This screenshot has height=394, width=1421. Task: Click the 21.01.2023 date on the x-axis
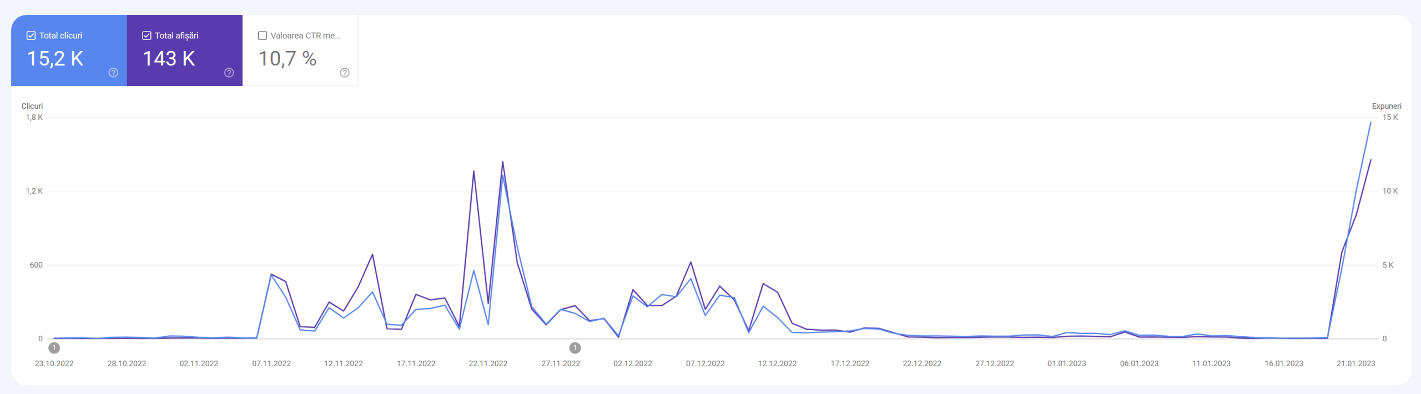point(1356,363)
